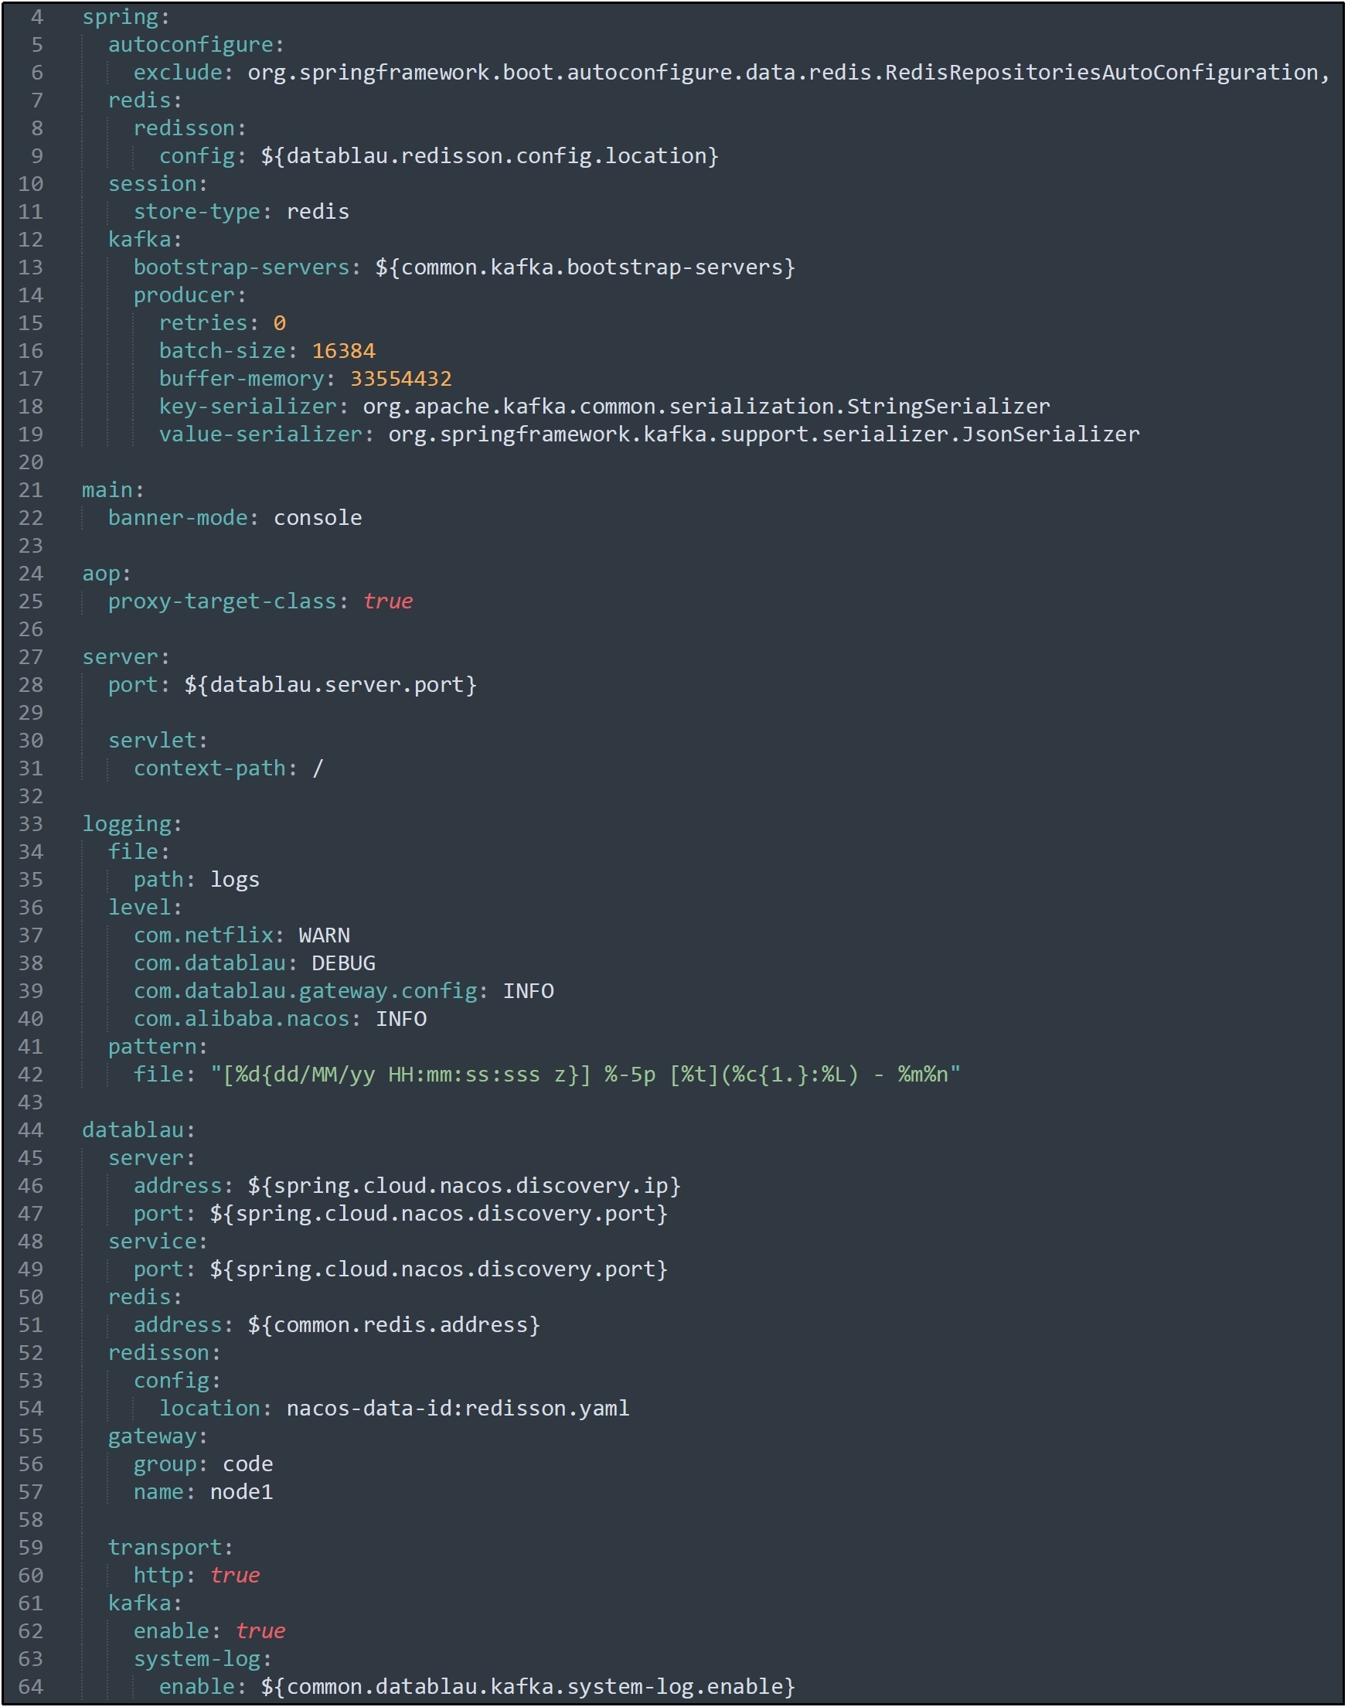Click the logging pattern file string
Screen dimensions: 1348x1707
point(585,1075)
